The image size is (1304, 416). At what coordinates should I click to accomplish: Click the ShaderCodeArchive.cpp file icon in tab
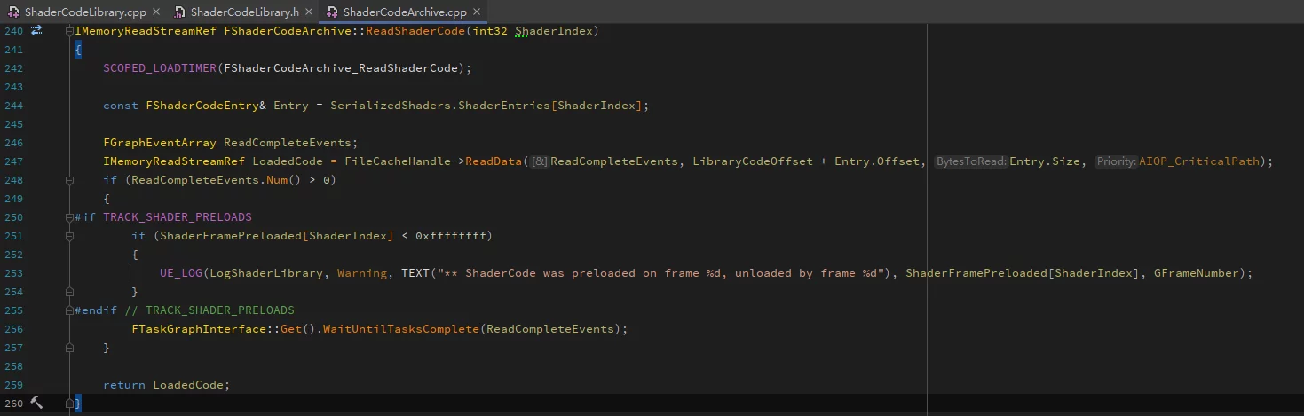(x=333, y=12)
